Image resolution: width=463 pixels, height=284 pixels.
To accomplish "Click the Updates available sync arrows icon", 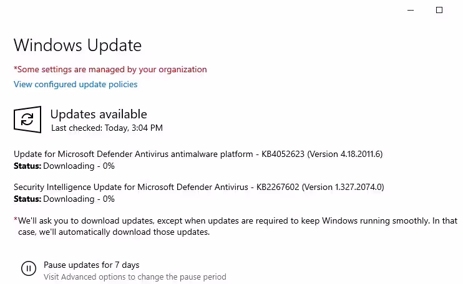I will coord(27,120).
